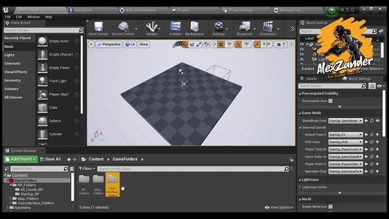Open the Help menu

pyautogui.click(x=49, y=17)
